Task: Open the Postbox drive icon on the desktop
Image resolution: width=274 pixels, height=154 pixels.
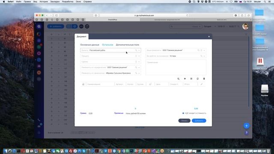Action: (265, 89)
